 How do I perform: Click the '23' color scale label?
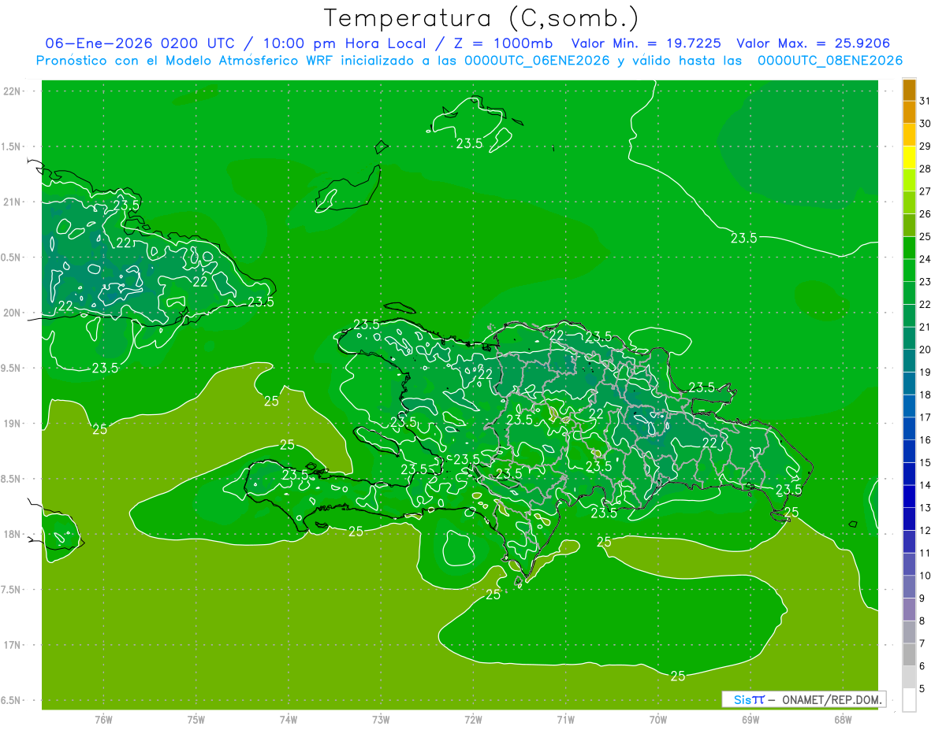(926, 282)
